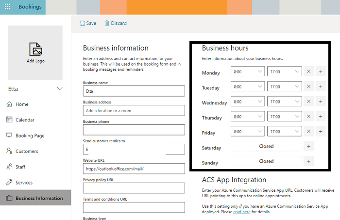Viewport: 340px width, 220px height.
Task: Click the Business phone field
Action: pyautogui.click(x=134, y=130)
